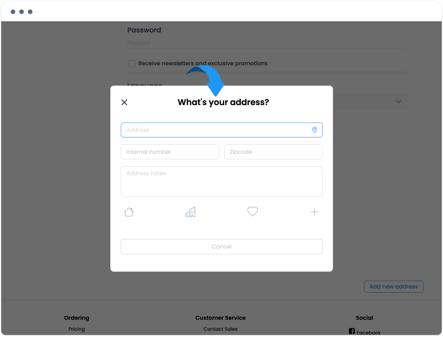
Task: Open the Pricing footer link
Action: click(76, 329)
